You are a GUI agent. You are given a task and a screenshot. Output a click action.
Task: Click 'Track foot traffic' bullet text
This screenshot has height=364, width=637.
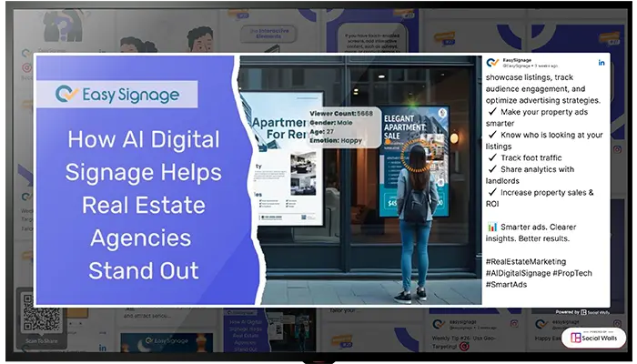[531, 157]
